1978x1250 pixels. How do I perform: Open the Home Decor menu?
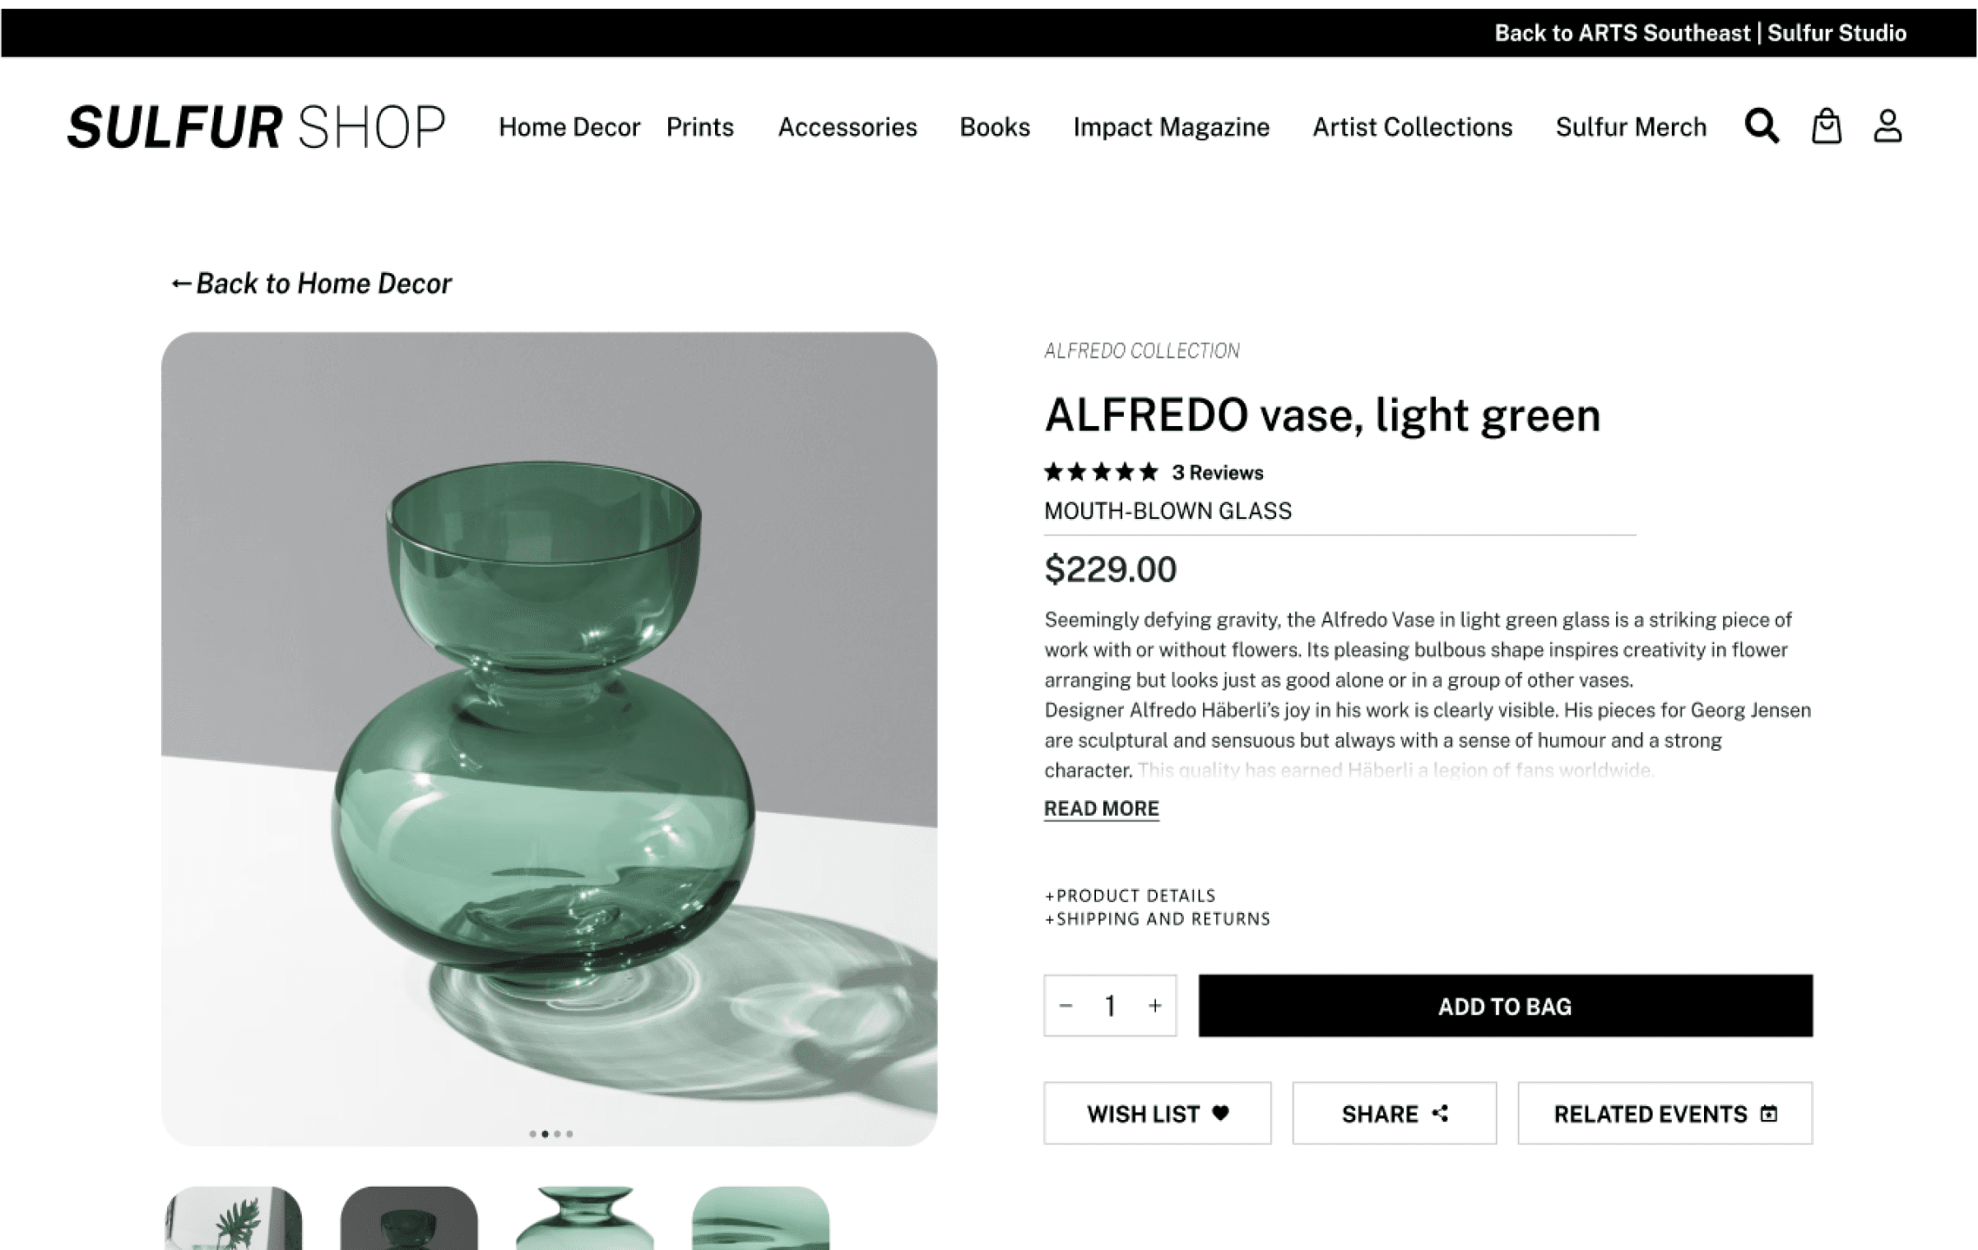tap(569, 127)
